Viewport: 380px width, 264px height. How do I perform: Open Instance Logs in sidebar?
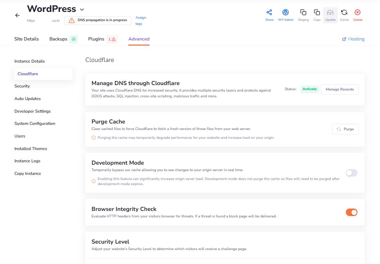[x=27, y=161]
